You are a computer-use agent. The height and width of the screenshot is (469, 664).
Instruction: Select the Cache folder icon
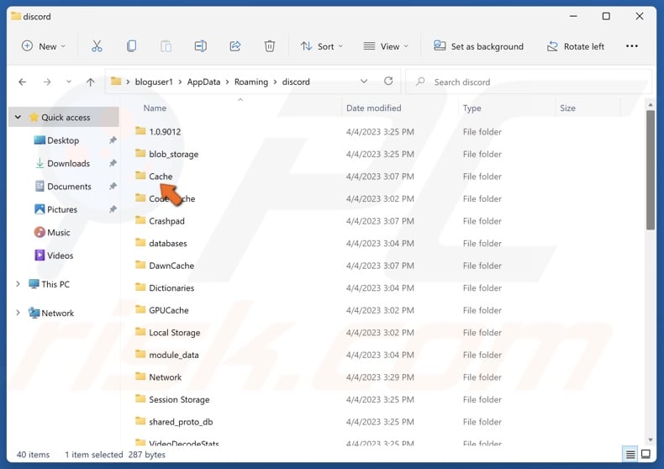coord(140,175)
